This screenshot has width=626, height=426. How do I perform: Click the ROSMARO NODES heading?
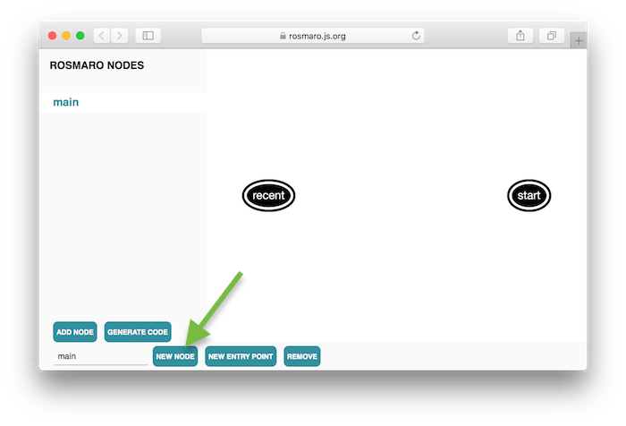[97, 65]
